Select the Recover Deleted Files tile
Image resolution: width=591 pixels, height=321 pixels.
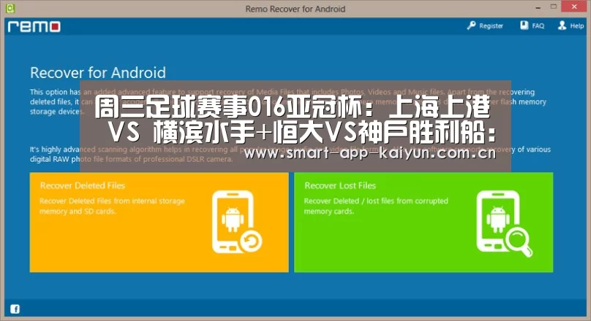(159, 222)
